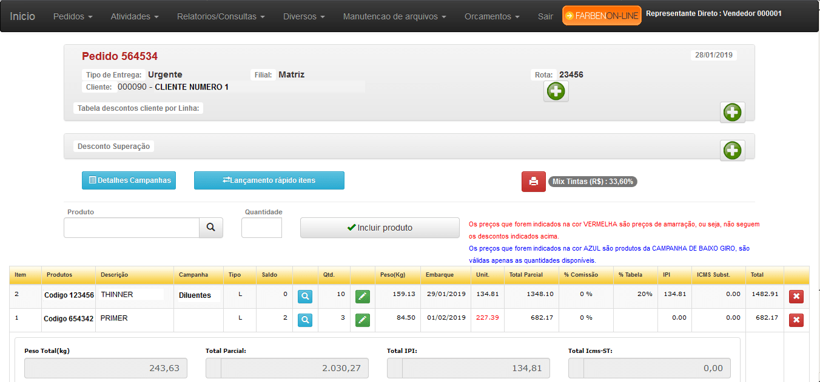Click Sair to log out

point(545,16)
